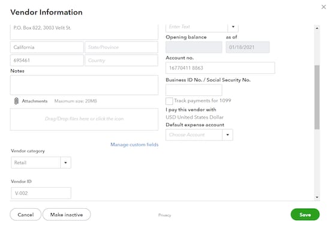Open the Vendor category dropdown arrow
The height and width of the screenshot is (231, 330).
(65, 163)
